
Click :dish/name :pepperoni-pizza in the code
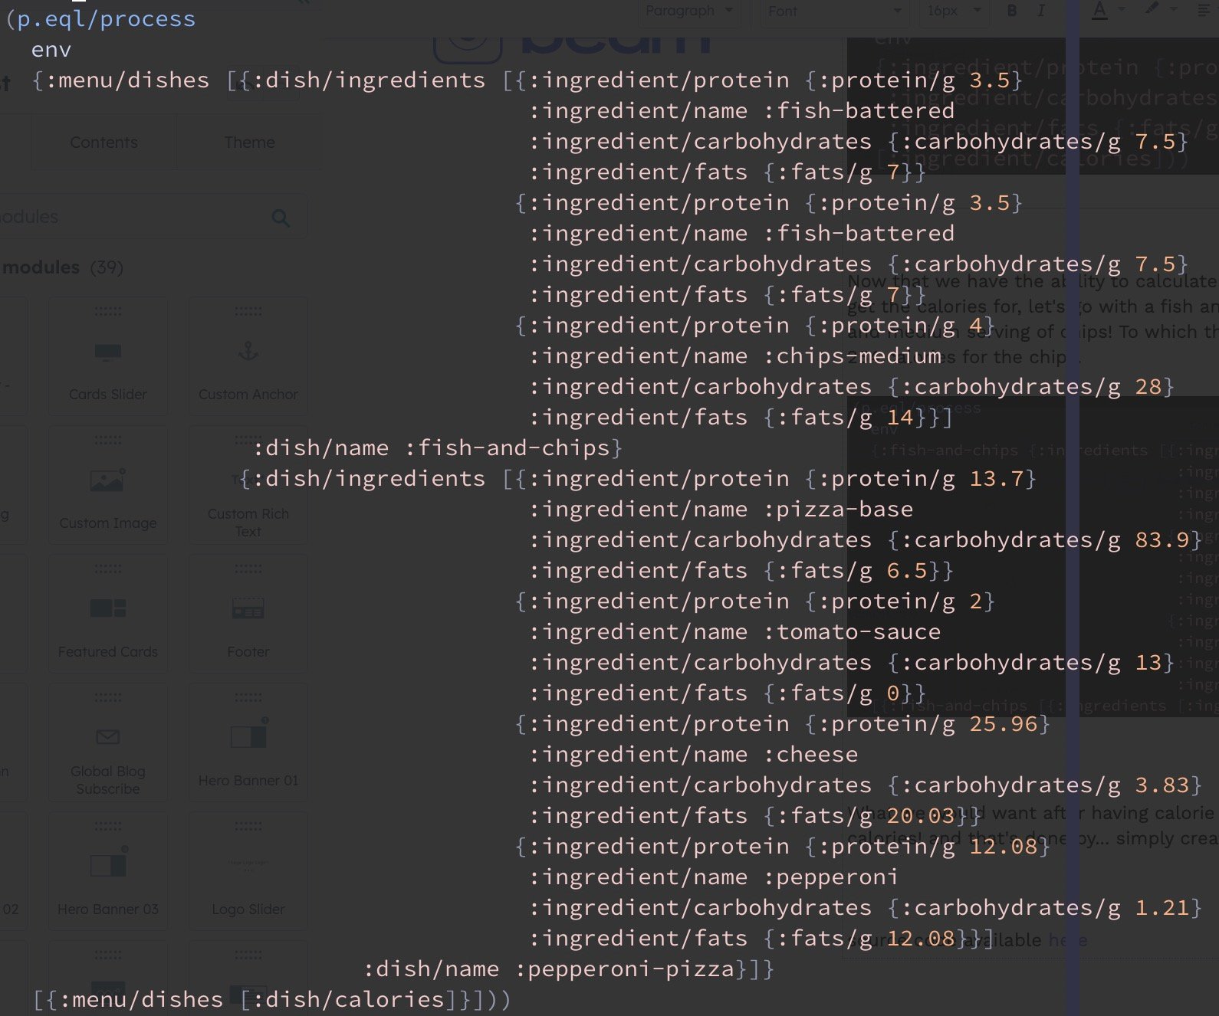pyautogui.click(x=549, y=968)
